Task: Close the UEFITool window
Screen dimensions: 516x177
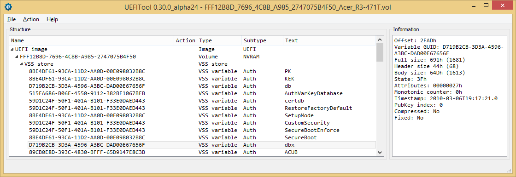Action: point(503,6)
